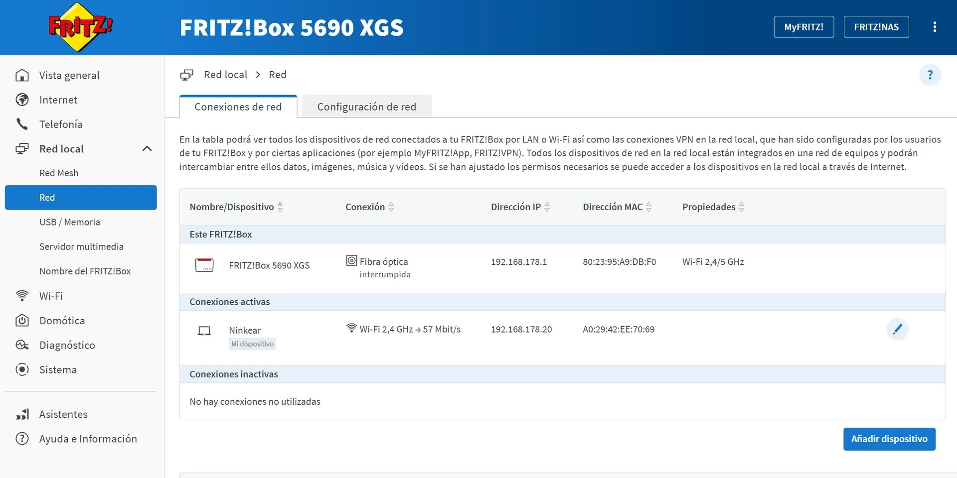
Task: Select Red Mesh in the sidebar
Action: tap(59, 173)
